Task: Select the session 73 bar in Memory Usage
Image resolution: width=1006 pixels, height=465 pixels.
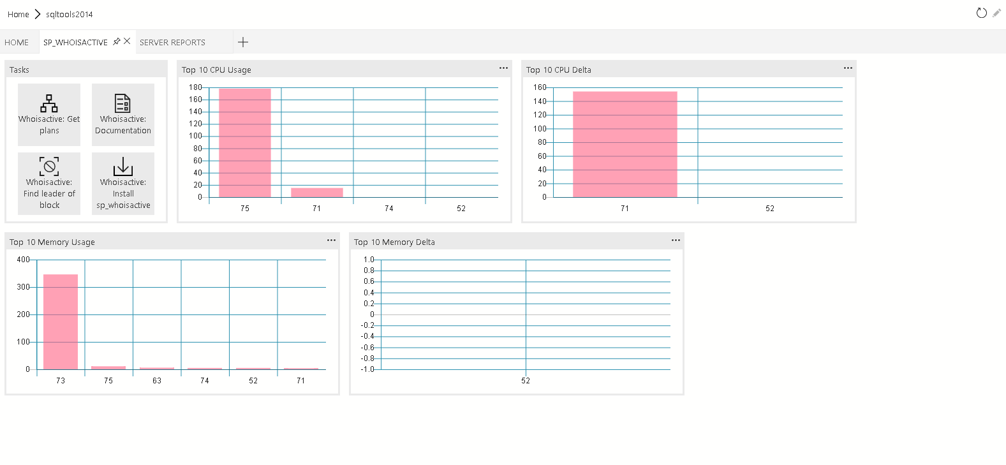Action: pyautogui.click(x=61, y=322)
